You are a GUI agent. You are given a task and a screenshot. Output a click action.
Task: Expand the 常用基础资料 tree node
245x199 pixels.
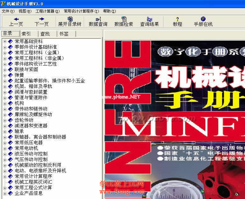pos(5,42)
